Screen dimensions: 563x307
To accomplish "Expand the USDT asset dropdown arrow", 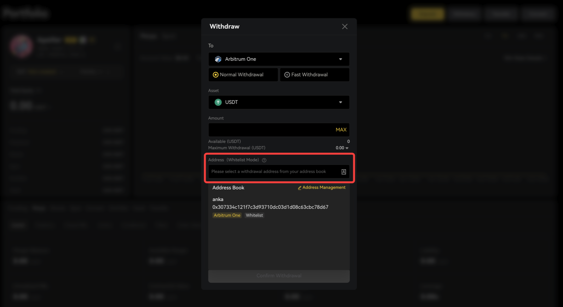I will (340, 102).
